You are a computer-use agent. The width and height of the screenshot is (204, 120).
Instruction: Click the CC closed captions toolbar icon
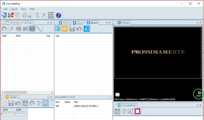point(51,15)
